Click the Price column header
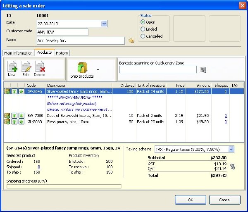The width and height of the screenshot is (248, 212). tap(176, 86)
